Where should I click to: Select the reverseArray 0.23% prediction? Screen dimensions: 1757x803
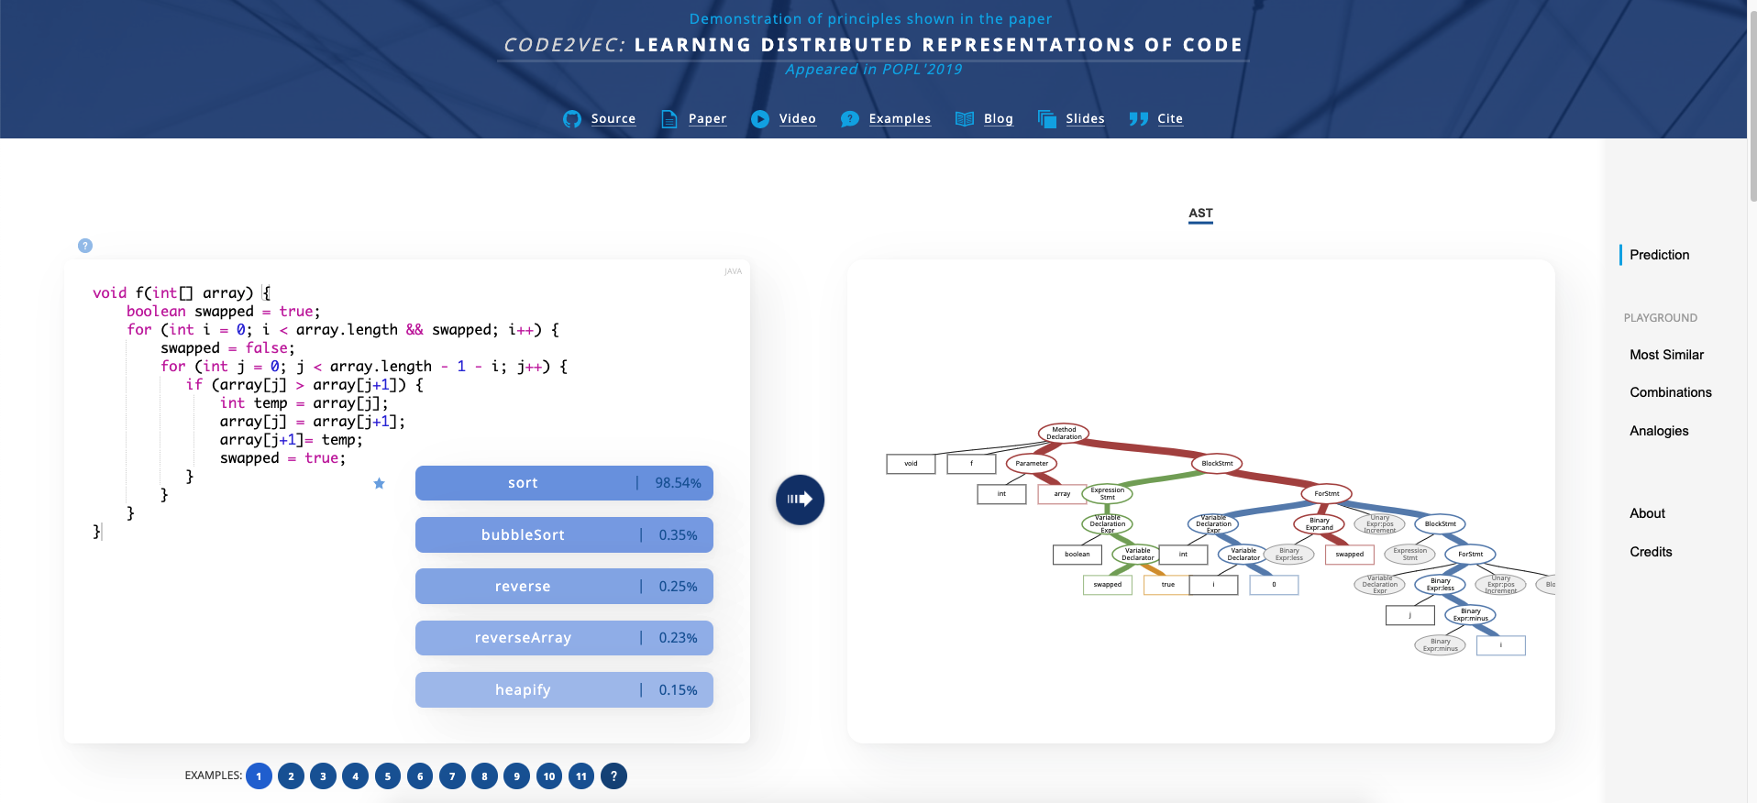(564, 638)
